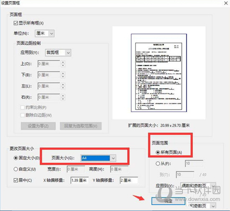
Task: Click the 下(B) margin spinner arrows
Action: point(63,75)
